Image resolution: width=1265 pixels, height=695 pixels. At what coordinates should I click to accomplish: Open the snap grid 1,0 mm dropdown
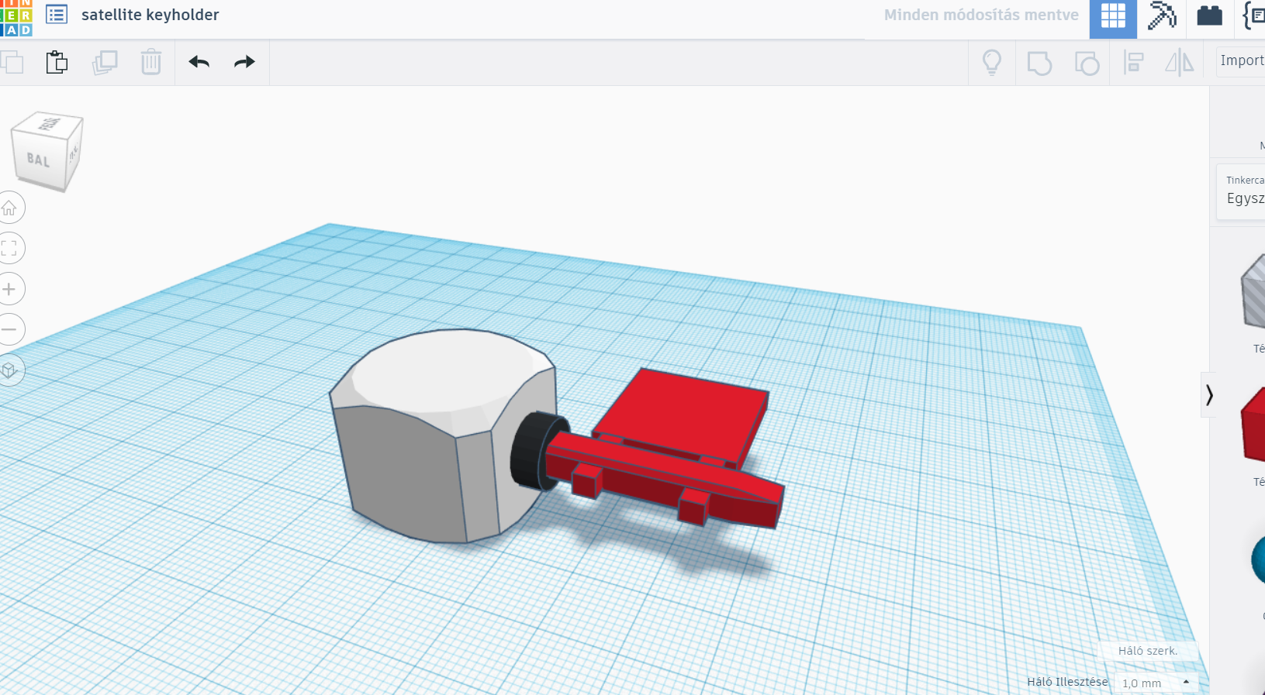[1156, 683]
